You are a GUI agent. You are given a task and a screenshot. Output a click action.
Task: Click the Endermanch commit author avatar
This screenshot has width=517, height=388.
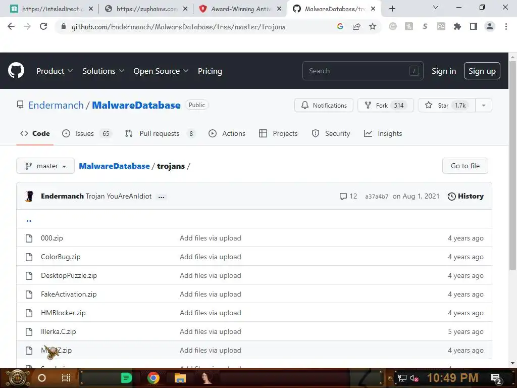[29, 196]
